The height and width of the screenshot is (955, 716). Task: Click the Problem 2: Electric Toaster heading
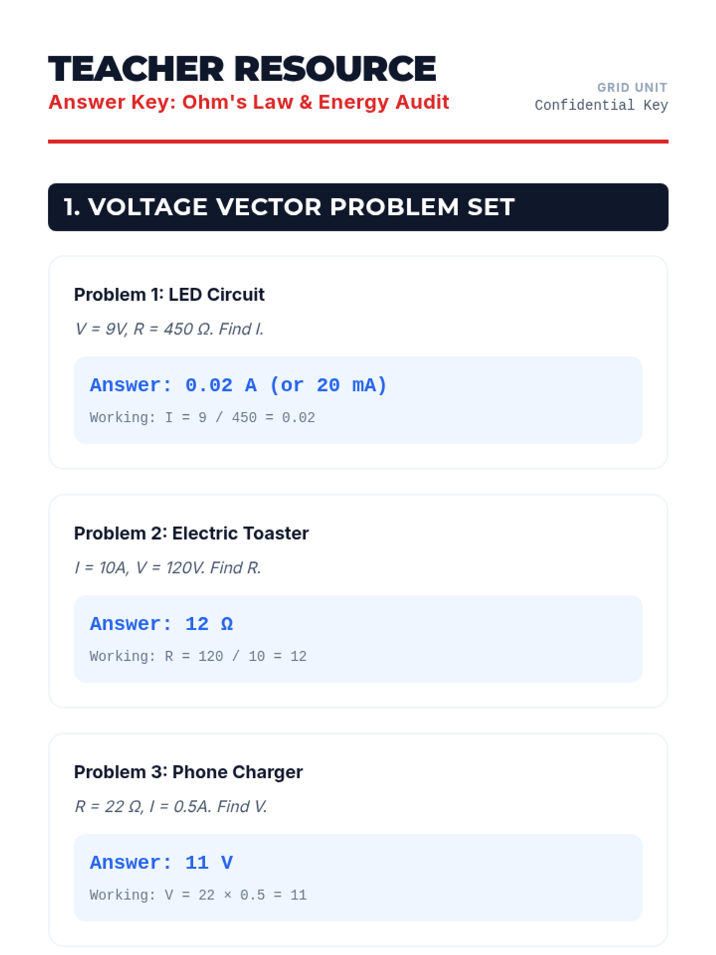pos(191,533)
